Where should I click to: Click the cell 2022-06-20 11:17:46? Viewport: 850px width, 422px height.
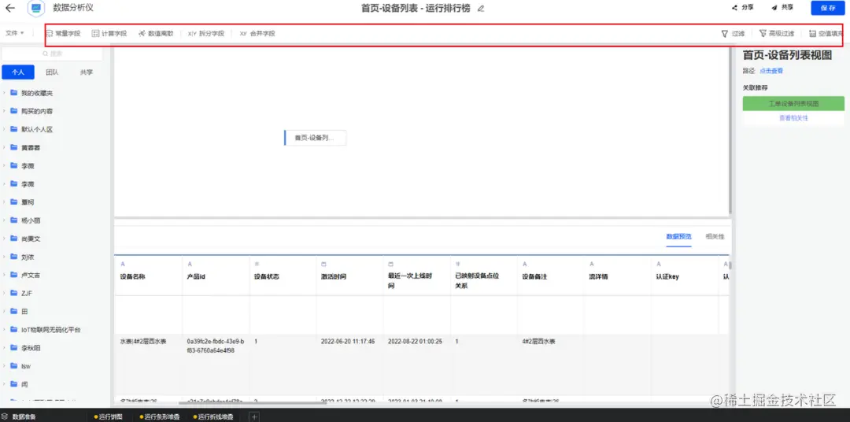348,342
